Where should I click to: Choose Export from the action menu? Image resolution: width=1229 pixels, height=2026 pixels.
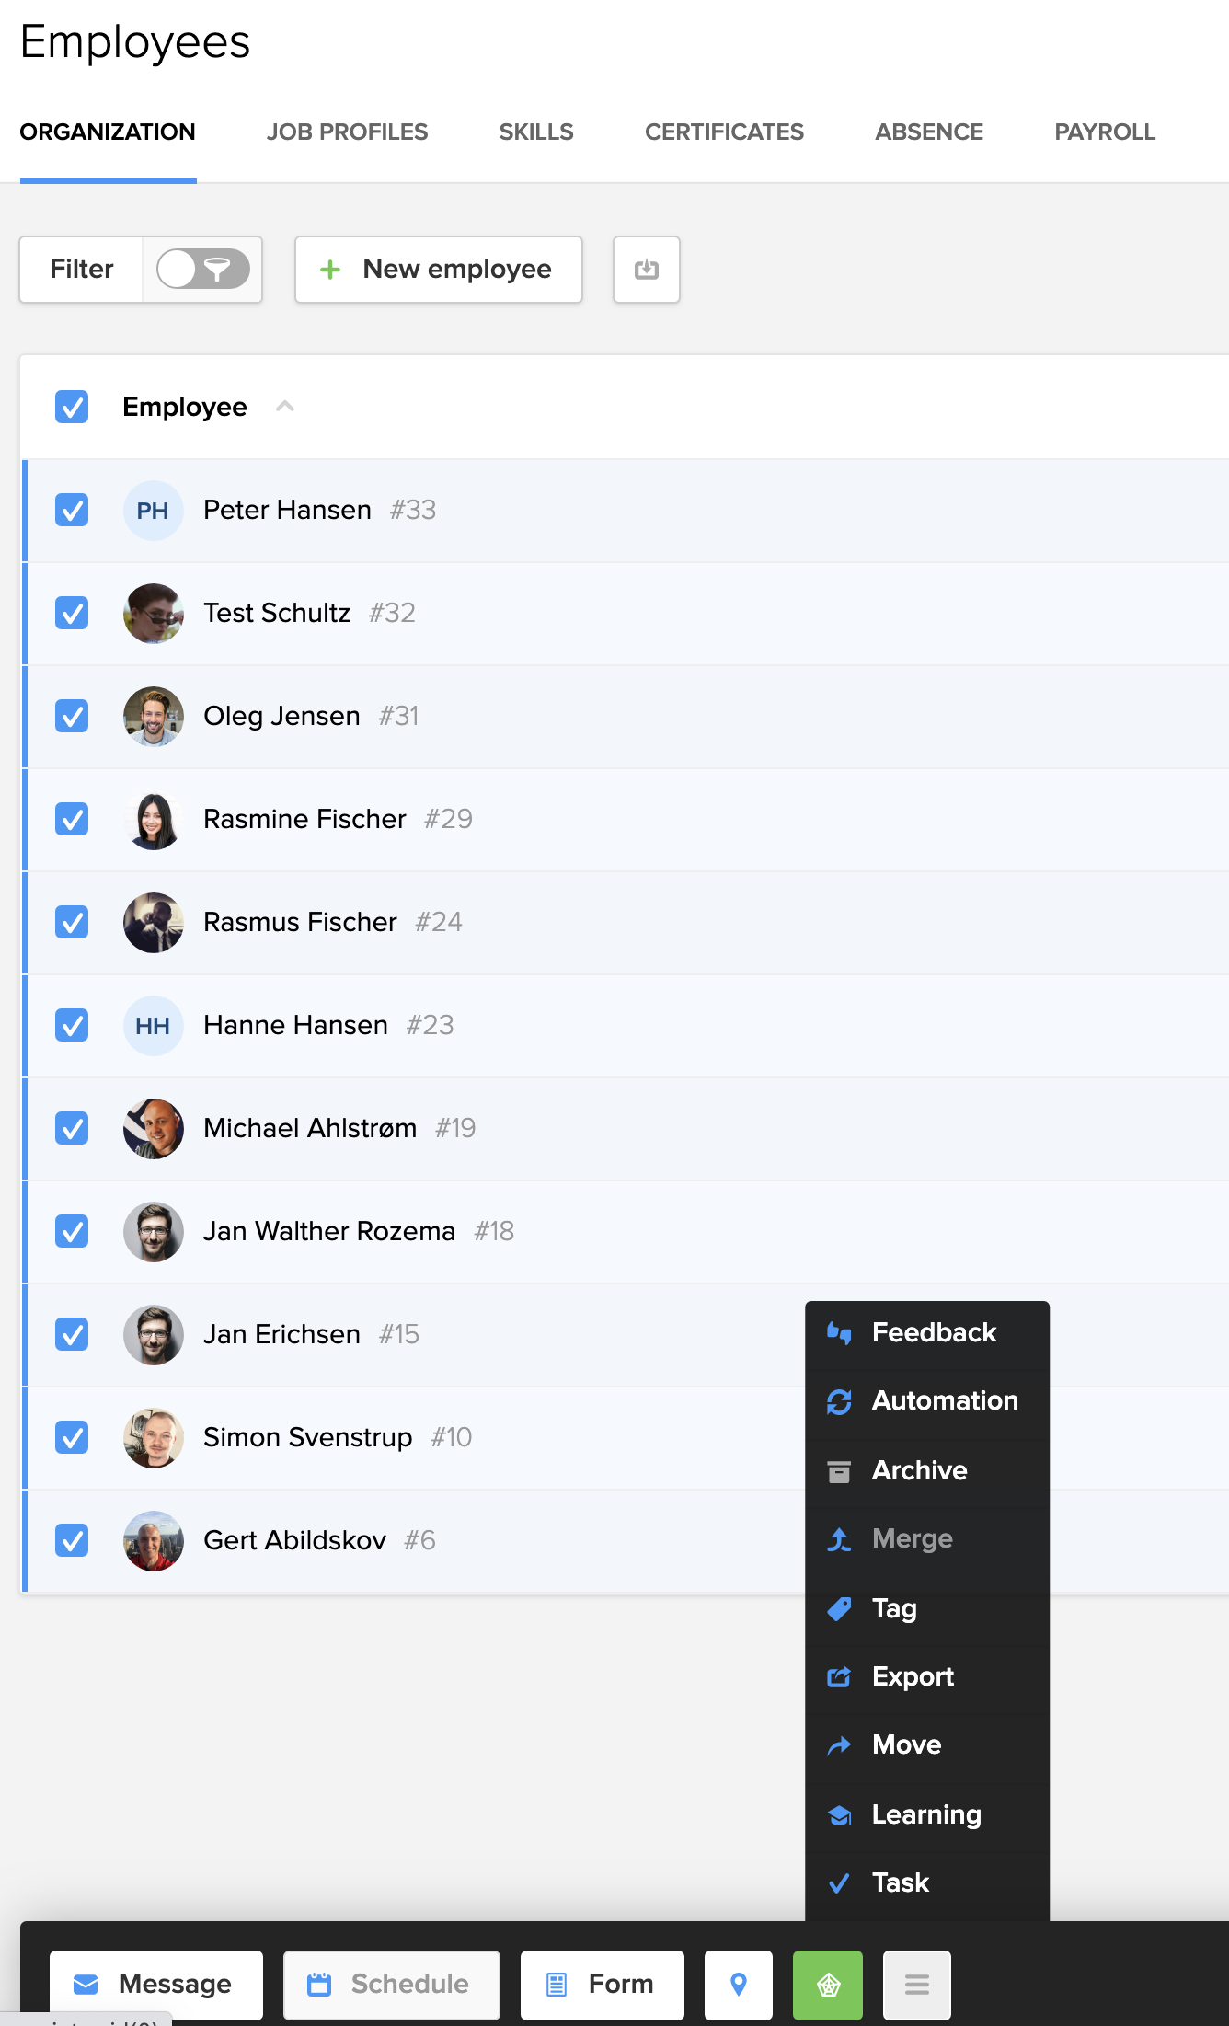(912, 1676)
